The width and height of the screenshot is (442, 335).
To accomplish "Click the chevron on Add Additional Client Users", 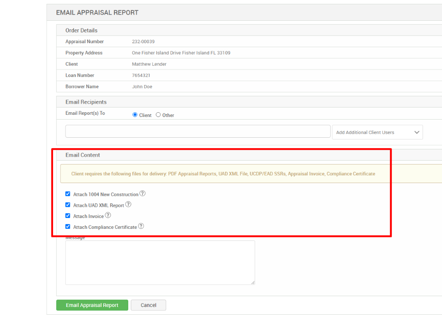I will point(417,132).
